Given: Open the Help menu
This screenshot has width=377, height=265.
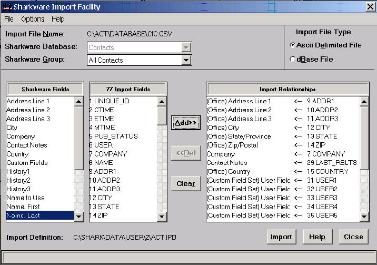Looking at the screenshot, I should 58,19.
